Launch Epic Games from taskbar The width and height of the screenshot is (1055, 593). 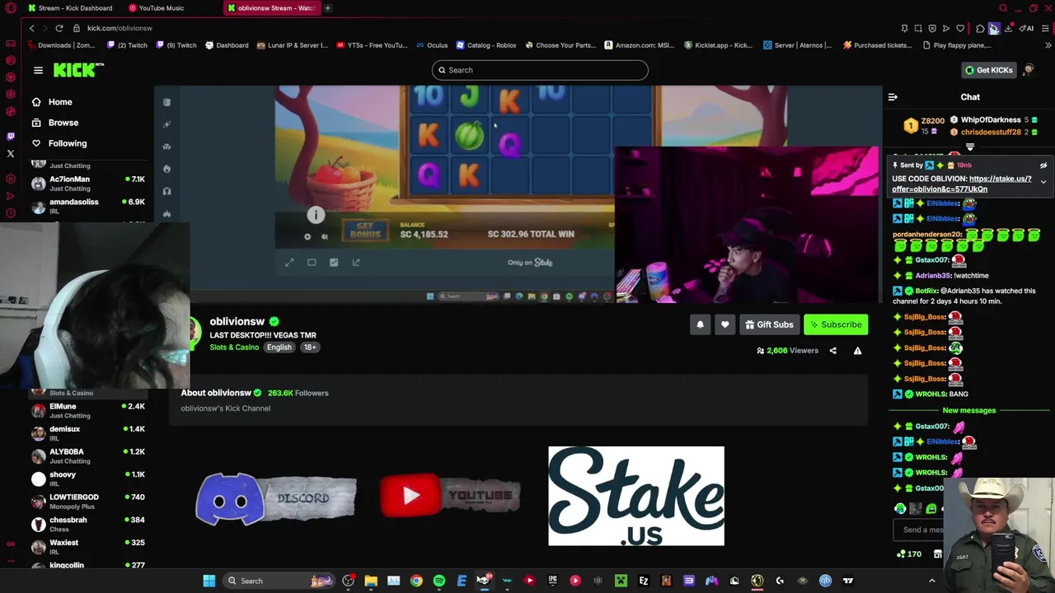(552, 581)
